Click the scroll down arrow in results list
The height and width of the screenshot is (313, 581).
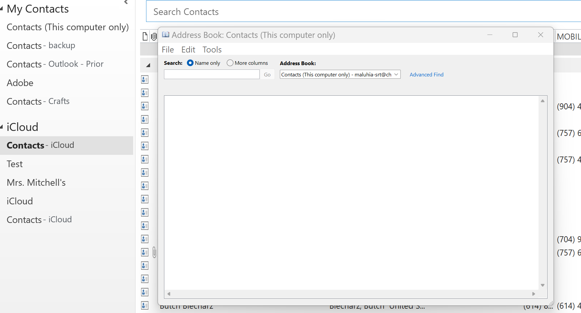pos(543,285)
